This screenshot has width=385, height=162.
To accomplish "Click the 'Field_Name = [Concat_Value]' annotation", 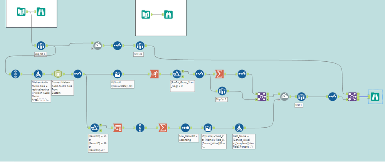I will (244, 142).
